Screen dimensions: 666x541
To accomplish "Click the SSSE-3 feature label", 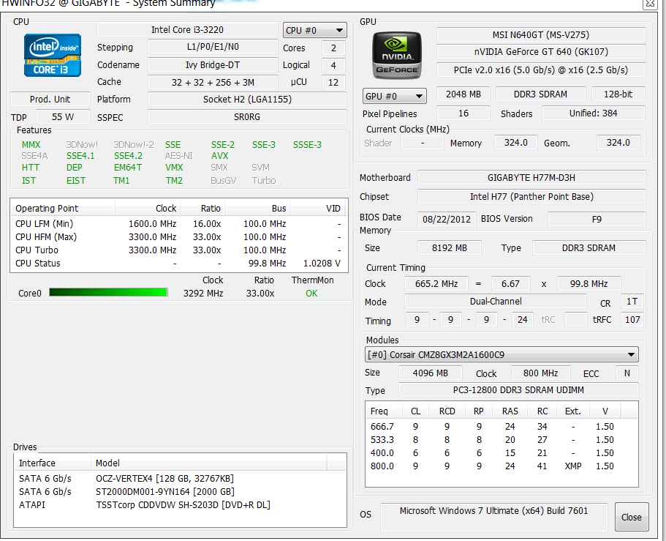I will coord(307,145).
